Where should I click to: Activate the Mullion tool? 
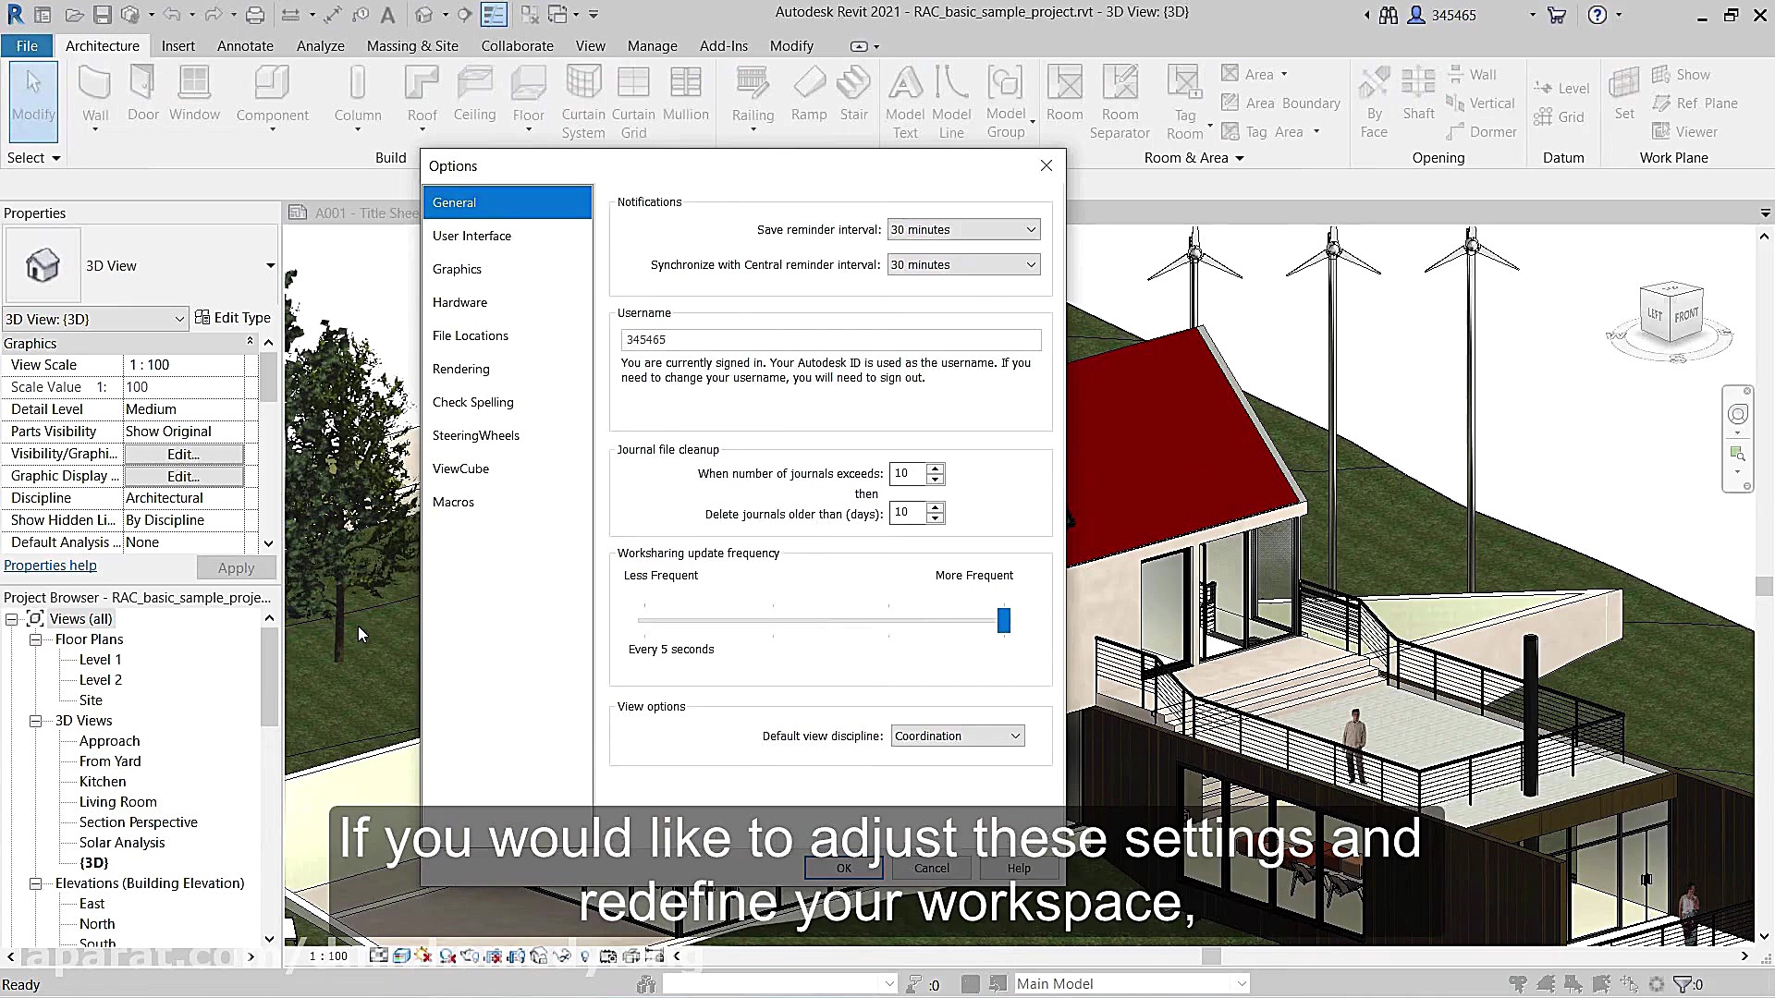685,95
